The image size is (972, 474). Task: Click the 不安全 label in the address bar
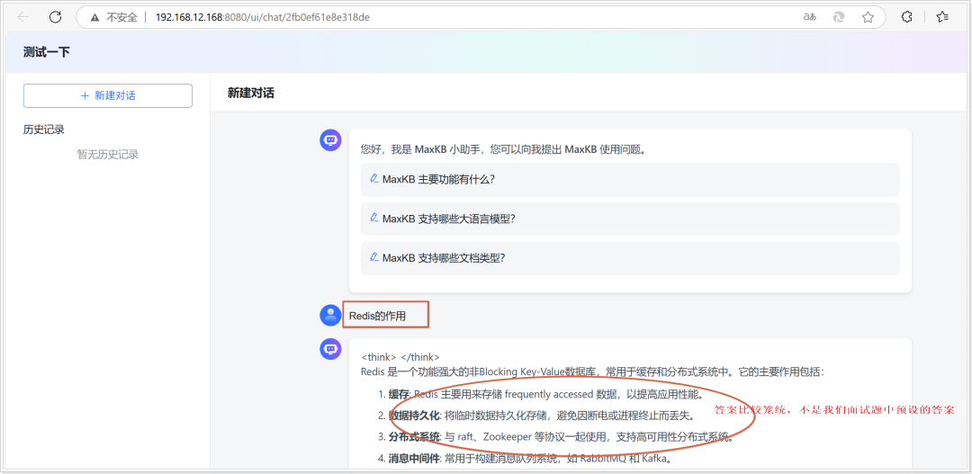coord(121,17)
